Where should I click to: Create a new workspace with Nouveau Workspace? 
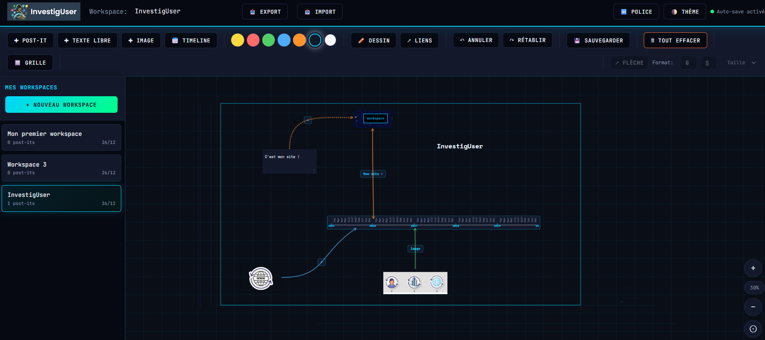61,105
